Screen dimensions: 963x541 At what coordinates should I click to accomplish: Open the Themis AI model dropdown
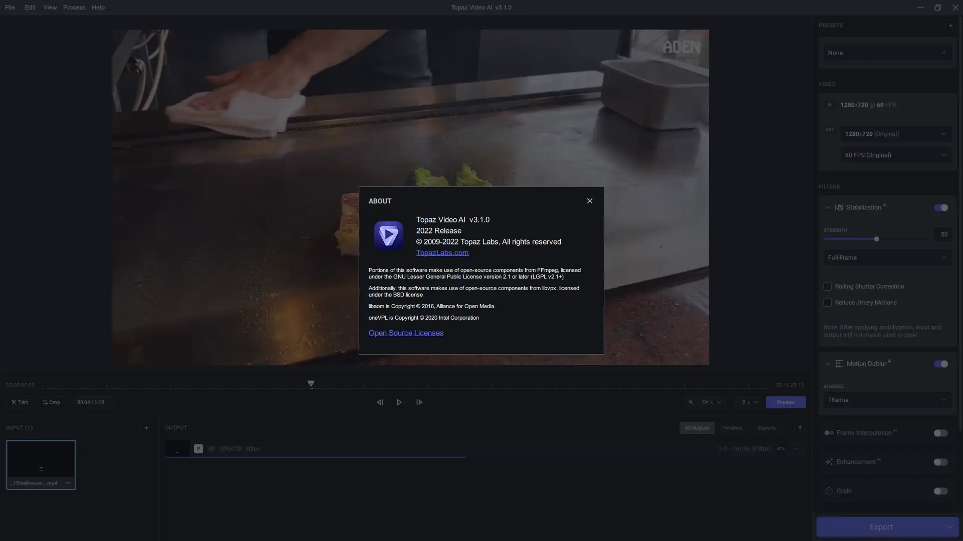pyautogui.click(x=887, y=400)
